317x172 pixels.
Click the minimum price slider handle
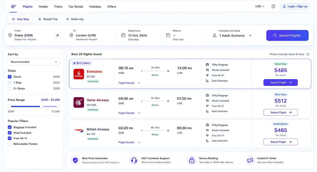[9, 106]
